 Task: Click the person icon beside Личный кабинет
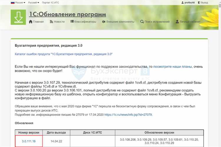(x=177, y=22)
